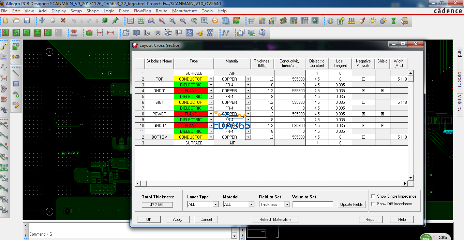The width and height of the screenshot is (464, 240).
Task: Open the DFA spreadsheet icon
Action: click(x=304, y=21)
